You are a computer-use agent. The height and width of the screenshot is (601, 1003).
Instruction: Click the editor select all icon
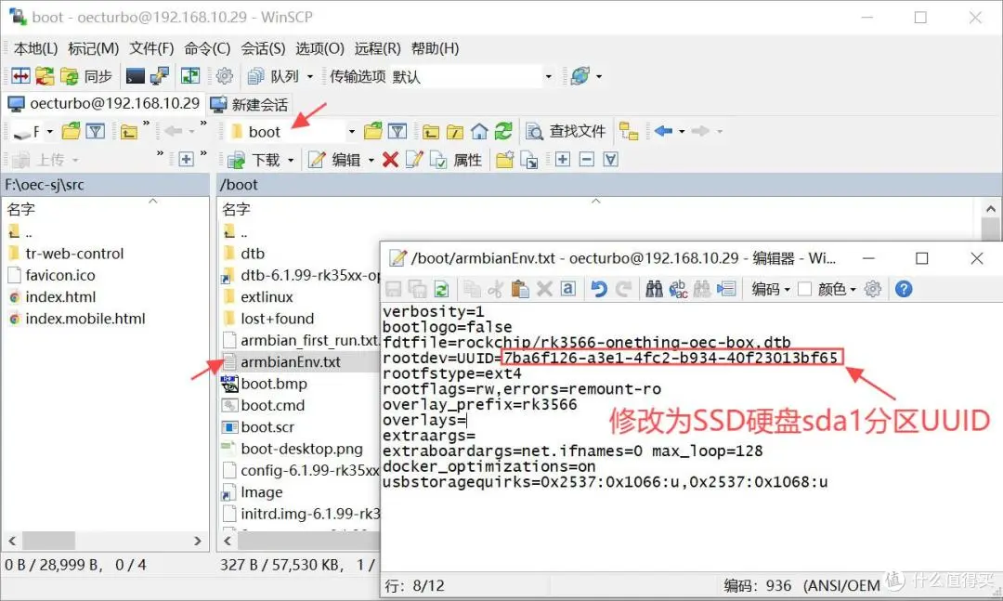pyautogui.click(x=568, y=289)
